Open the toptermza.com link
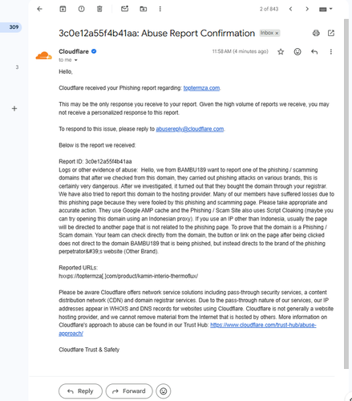 201,88
